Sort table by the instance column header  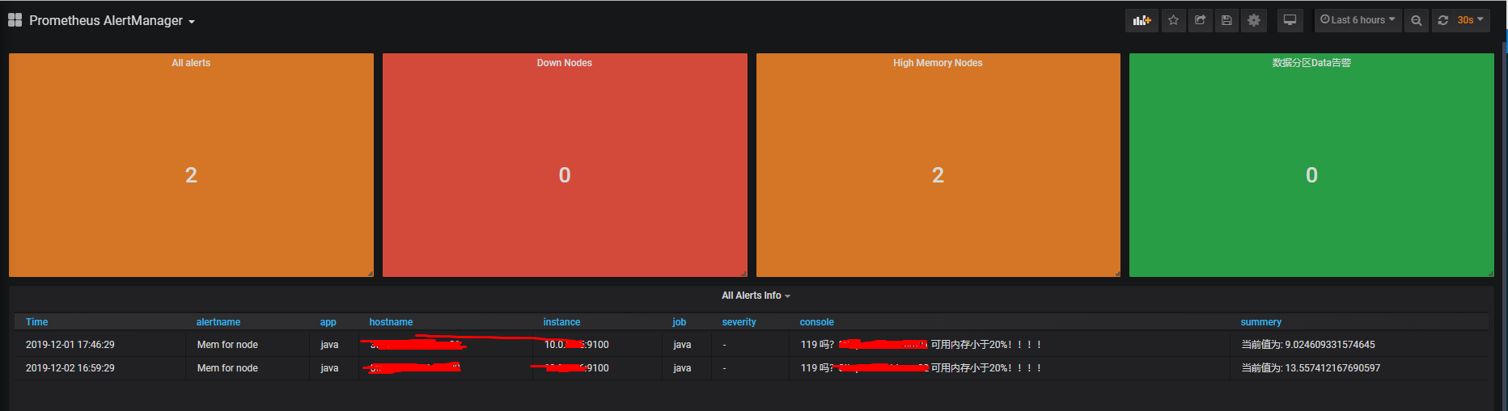(561, 322)
